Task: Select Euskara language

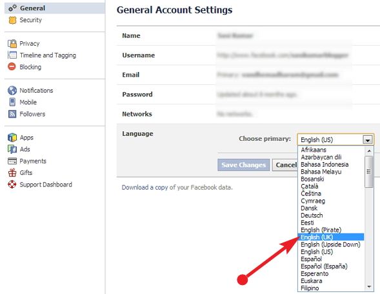Action: click(x=330, y=281)
